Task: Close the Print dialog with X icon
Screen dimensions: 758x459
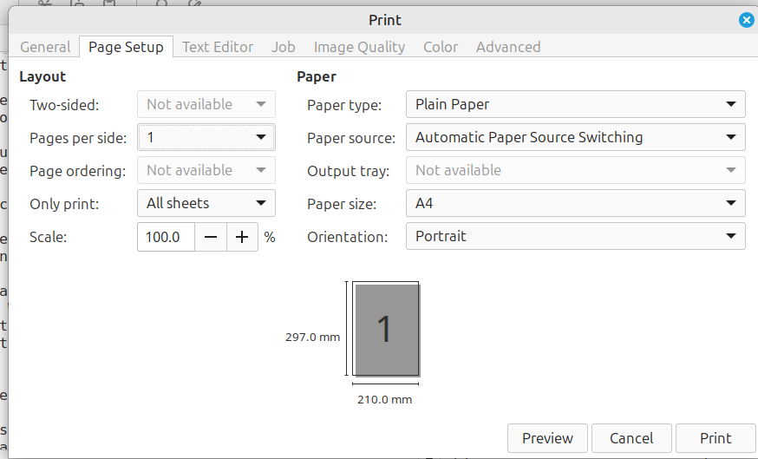Action: [746, 20]
